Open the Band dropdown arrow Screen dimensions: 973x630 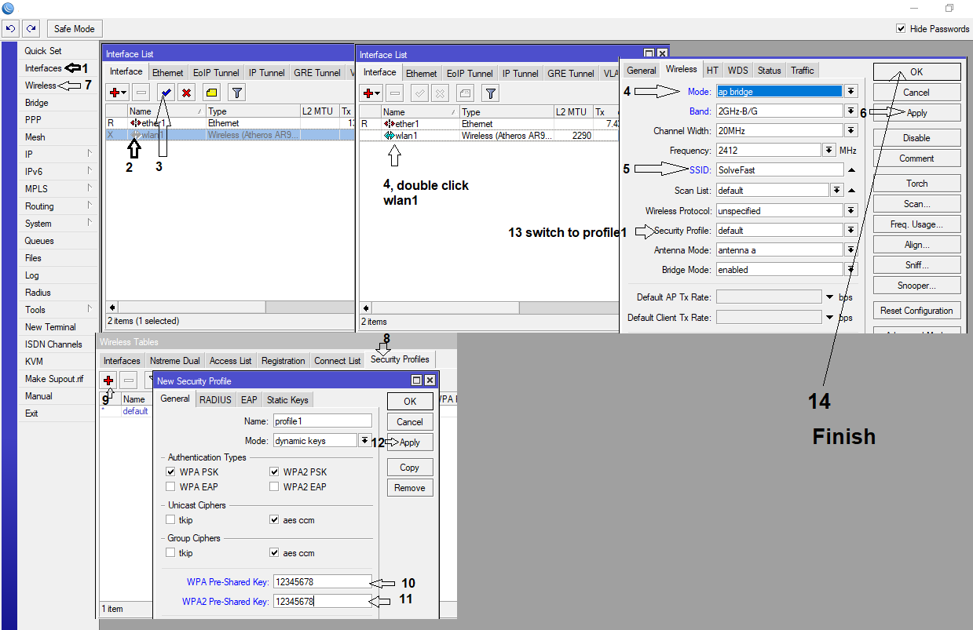click(x=851, y=111)
